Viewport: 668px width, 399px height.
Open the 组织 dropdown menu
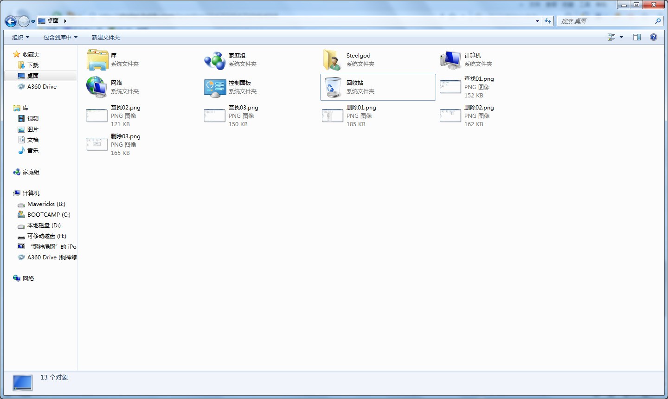[x=20, y=37]
